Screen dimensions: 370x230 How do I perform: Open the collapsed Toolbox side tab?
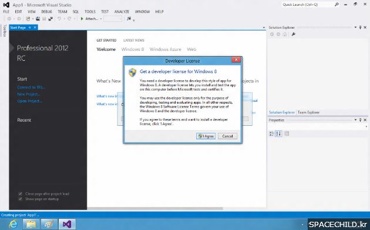tap(4, 30)
